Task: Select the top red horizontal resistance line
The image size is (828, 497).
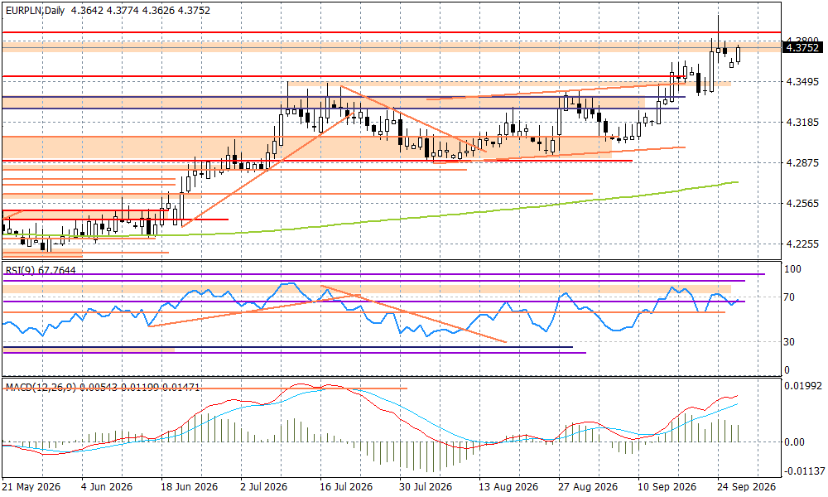Action: pos(391,33)
